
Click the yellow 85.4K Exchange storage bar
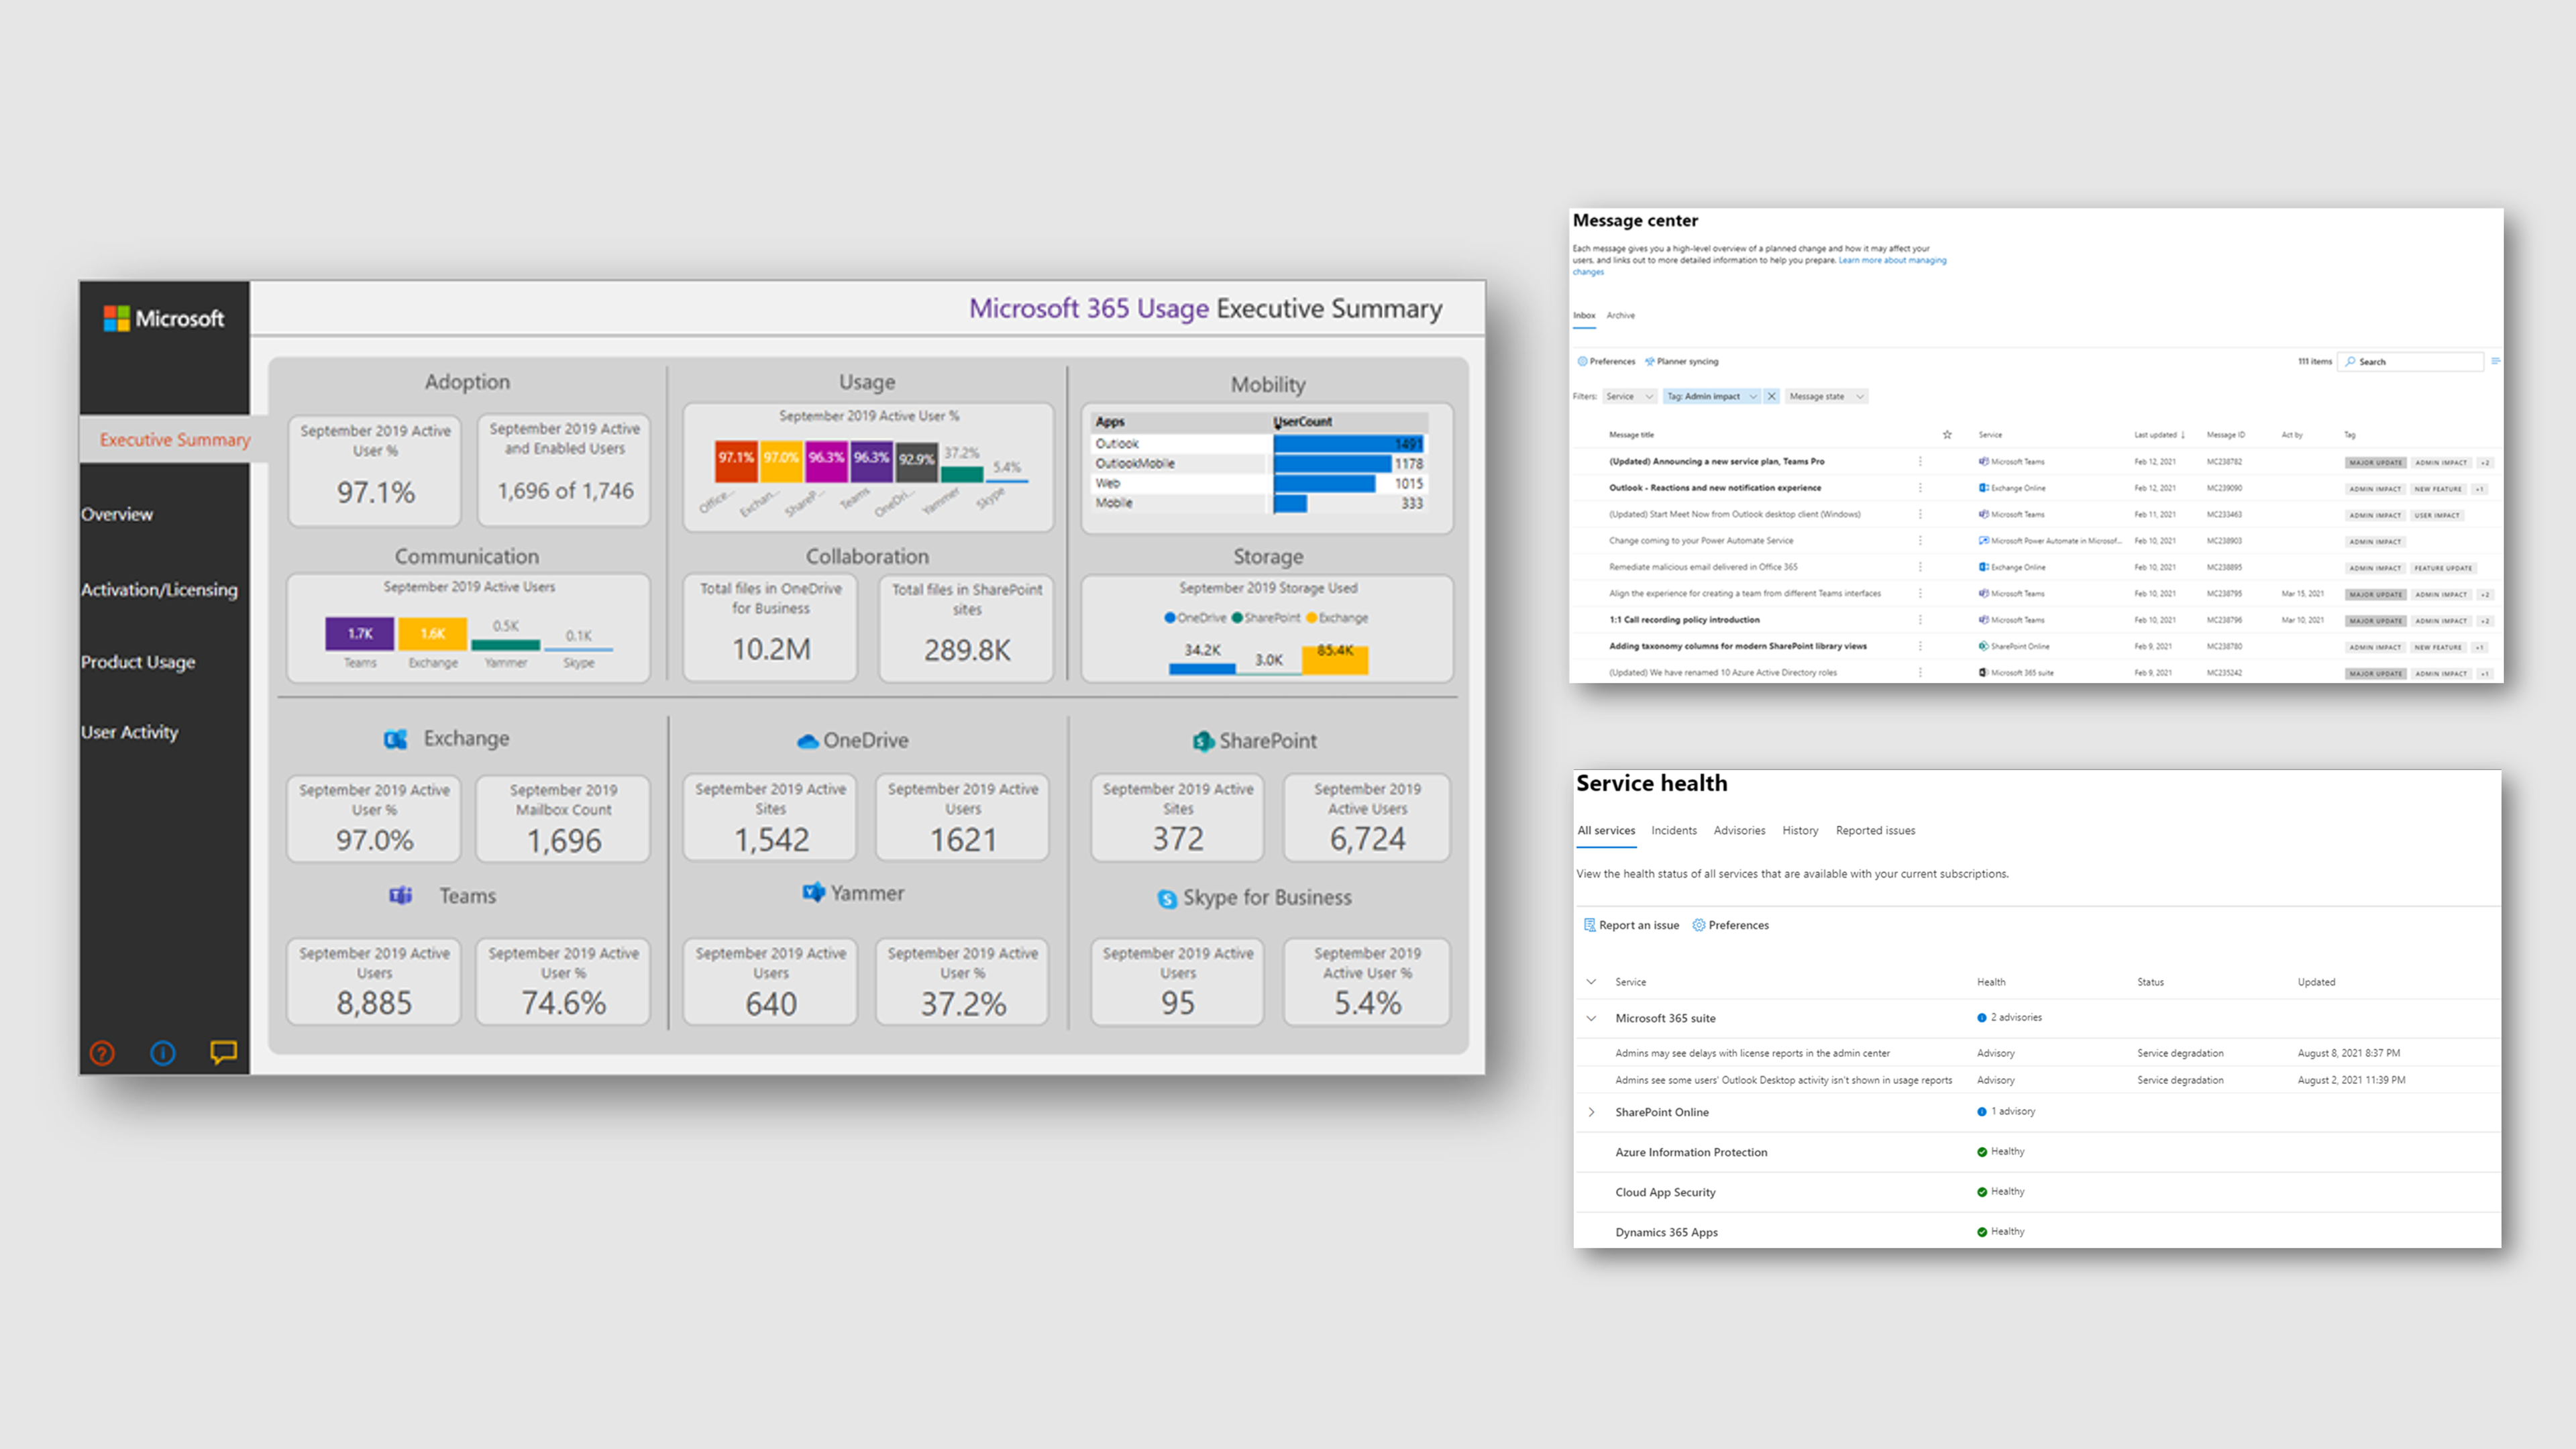pos(1335,660)
